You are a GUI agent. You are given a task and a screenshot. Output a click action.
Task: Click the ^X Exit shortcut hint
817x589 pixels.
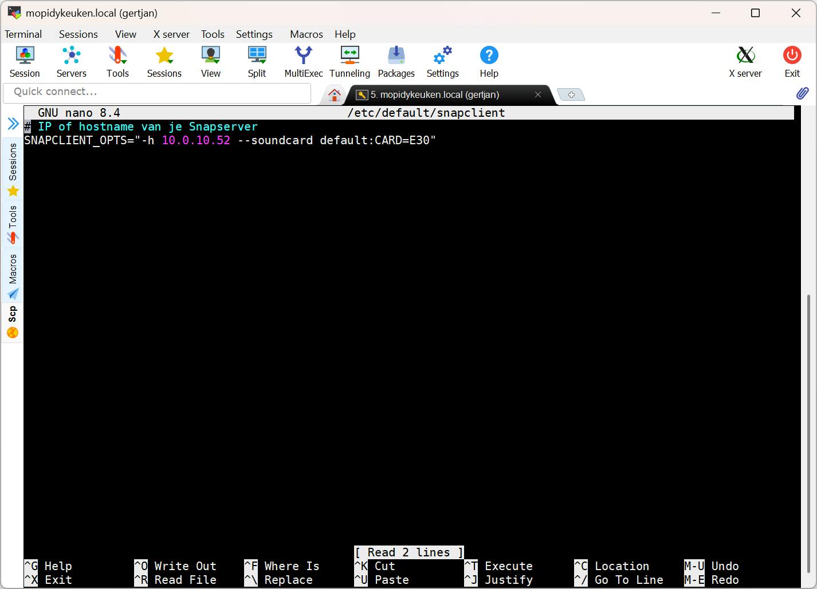point(48,580)
